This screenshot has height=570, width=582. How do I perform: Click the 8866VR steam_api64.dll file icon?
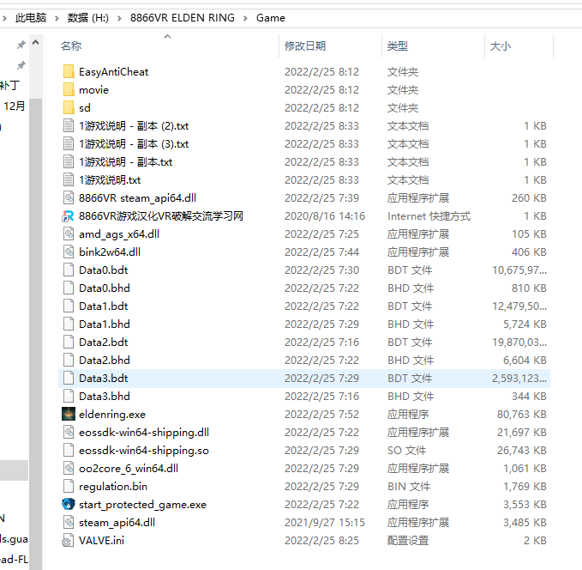pos(69,197)
